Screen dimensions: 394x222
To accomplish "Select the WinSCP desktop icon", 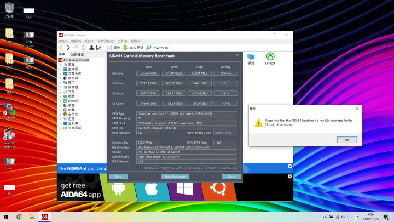I will click(x=9, y=111).
